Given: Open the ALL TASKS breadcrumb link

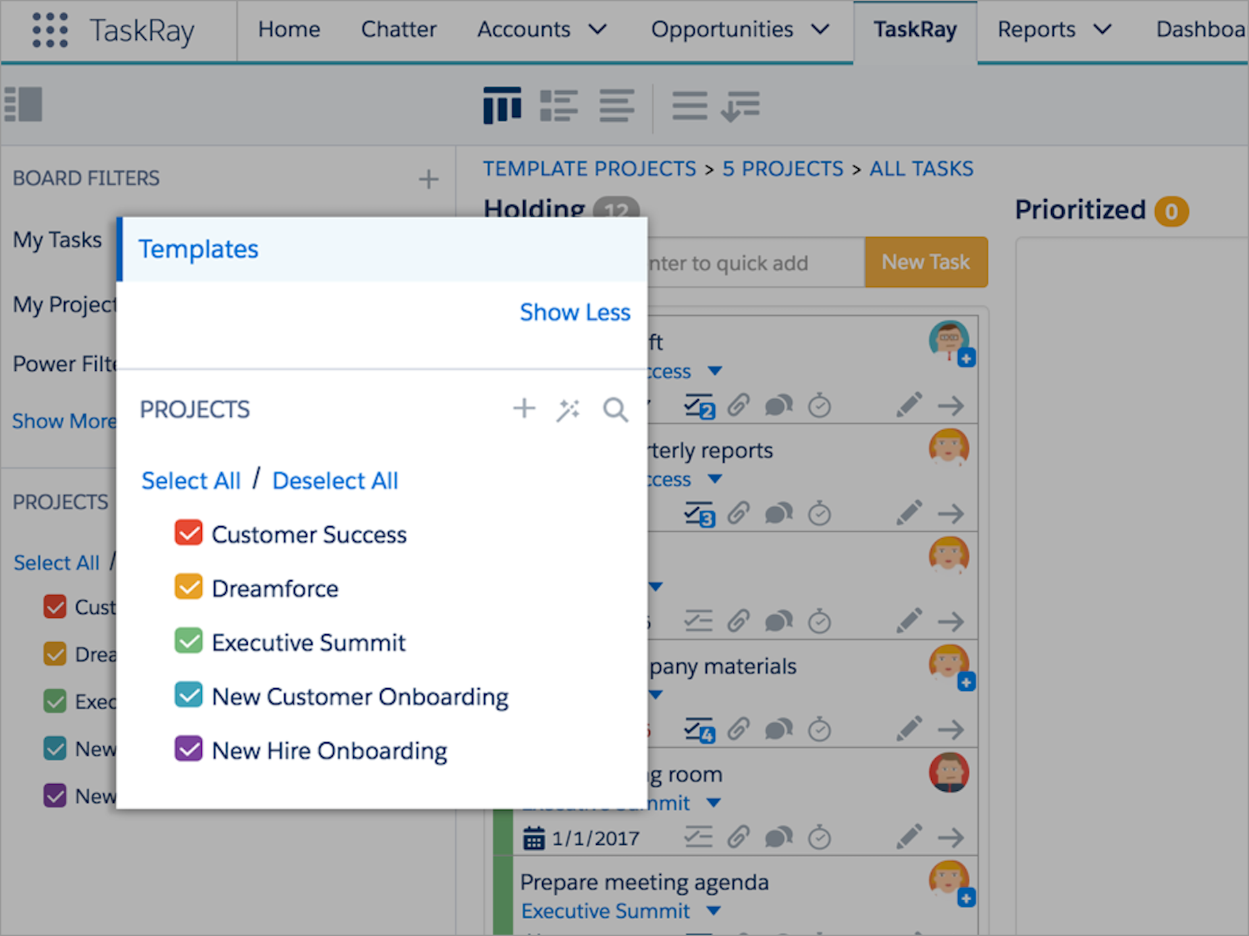Looking at the screenshot, I should (x=922, y=169).
